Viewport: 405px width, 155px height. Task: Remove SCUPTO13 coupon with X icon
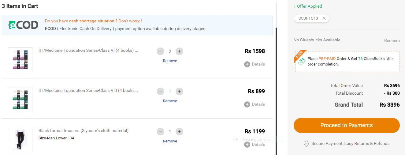324,18
